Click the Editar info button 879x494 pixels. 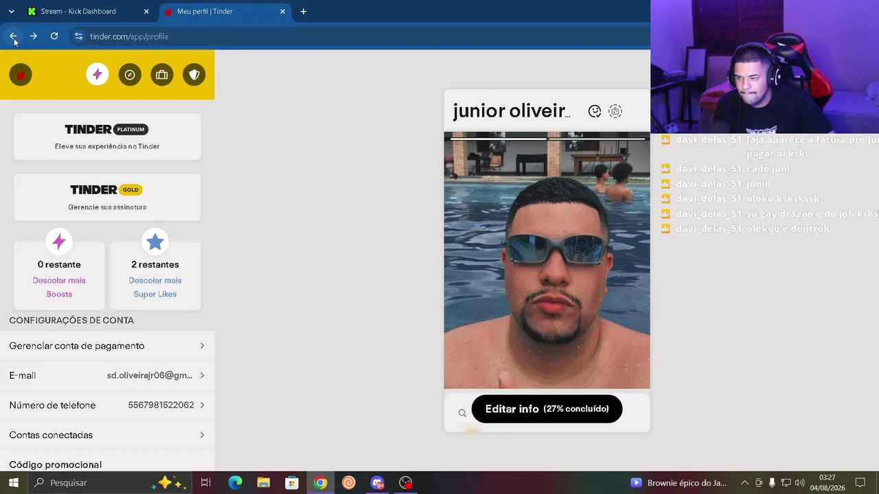click(547, 409)
